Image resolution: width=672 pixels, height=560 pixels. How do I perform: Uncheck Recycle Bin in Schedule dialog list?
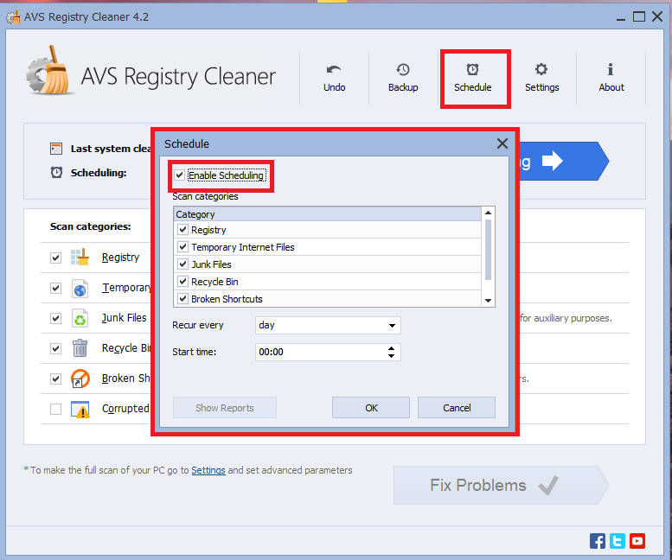[x=183, y=281]
